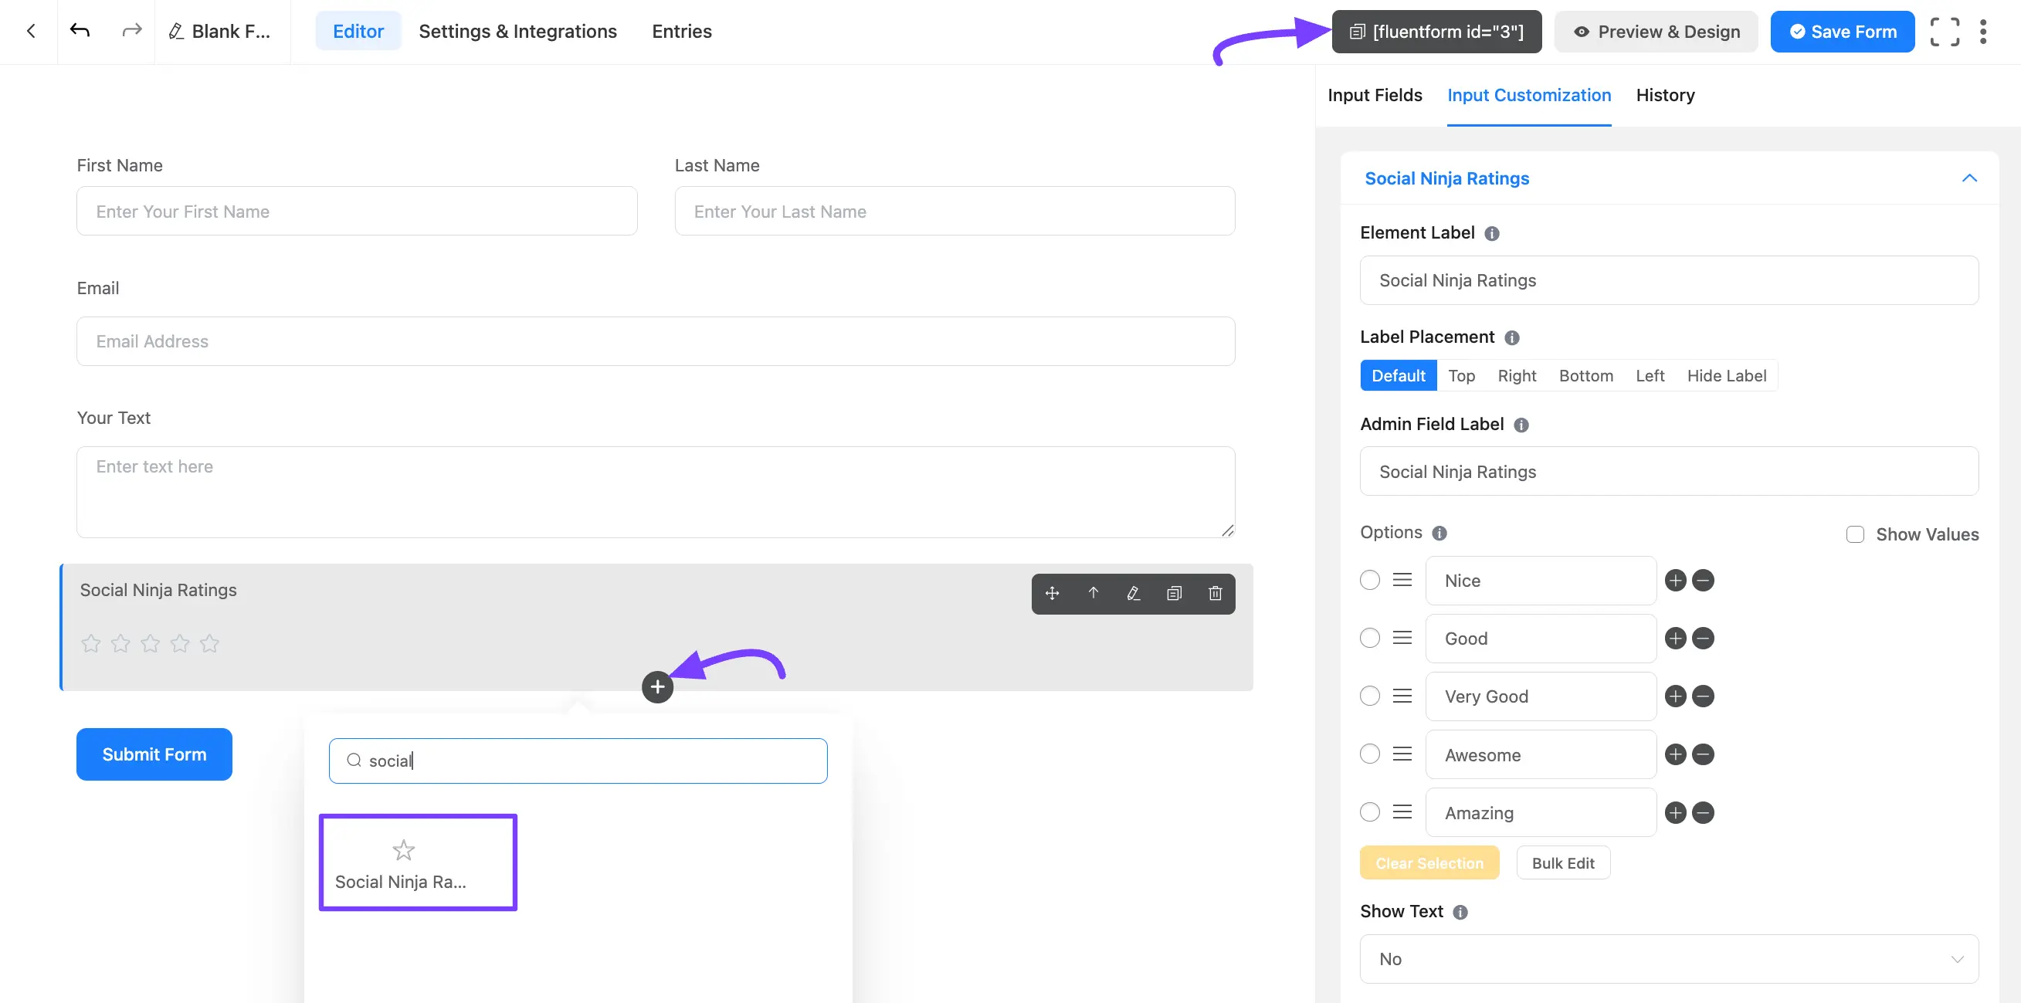
Task: Copy the [fluentform id="3"] shortcode
Action: (1436, 32)
